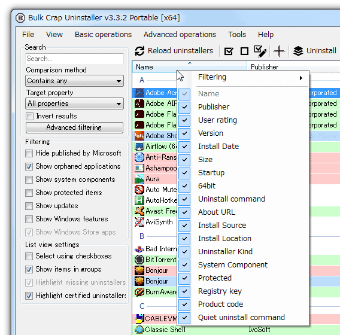Screen dimensions: 340x335
Task: Click the Adobe AIR row icon
Action: pos(139,103)
